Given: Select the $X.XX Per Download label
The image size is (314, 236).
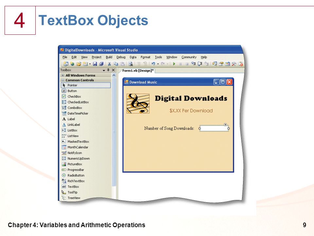Looking at the screenshot, I should click(191, 111).
